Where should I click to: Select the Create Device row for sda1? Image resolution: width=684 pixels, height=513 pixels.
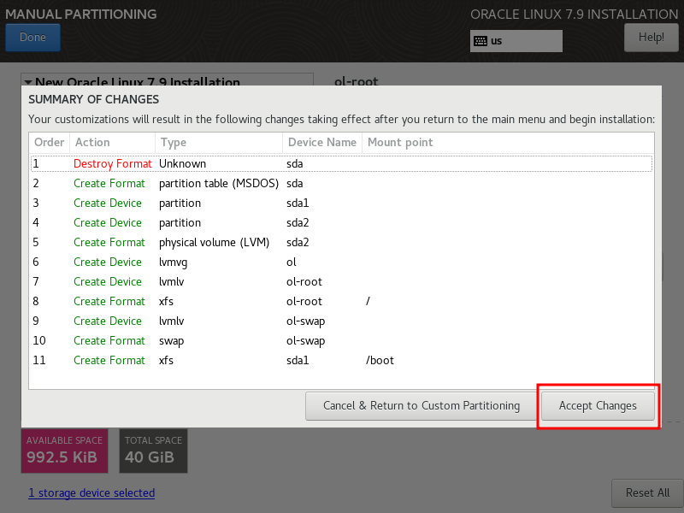point(341,203)
